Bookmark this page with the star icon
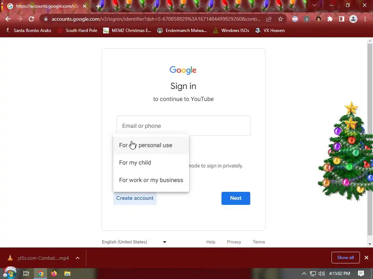 (x=280, y=19)
